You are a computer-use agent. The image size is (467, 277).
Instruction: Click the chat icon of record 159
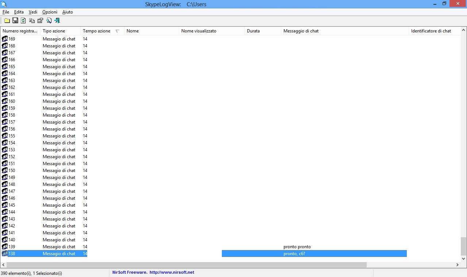click(5, 108)
